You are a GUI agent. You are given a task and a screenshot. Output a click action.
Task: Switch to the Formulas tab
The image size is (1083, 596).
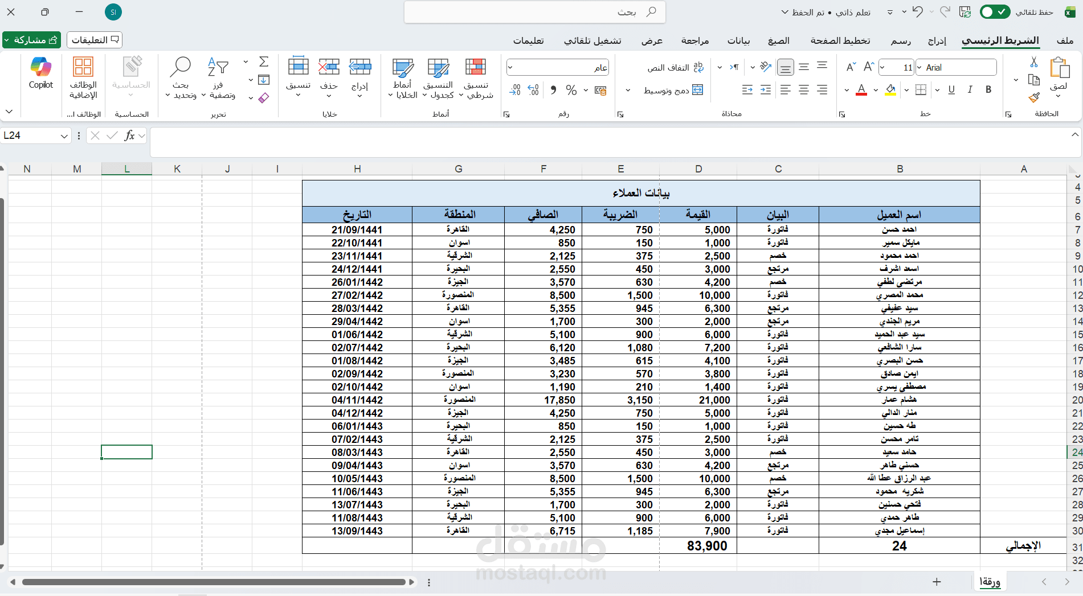click(x=778, y=40)
